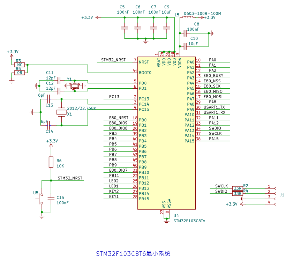Click the E80_BUSY net label

tap(213, 76)
